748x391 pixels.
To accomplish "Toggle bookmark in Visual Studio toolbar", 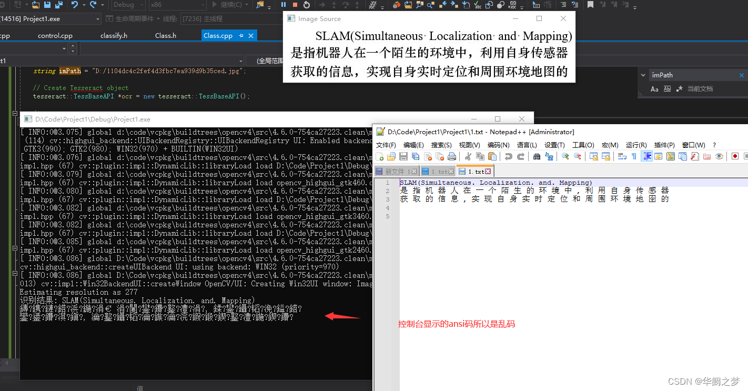I will click(590, 5).
